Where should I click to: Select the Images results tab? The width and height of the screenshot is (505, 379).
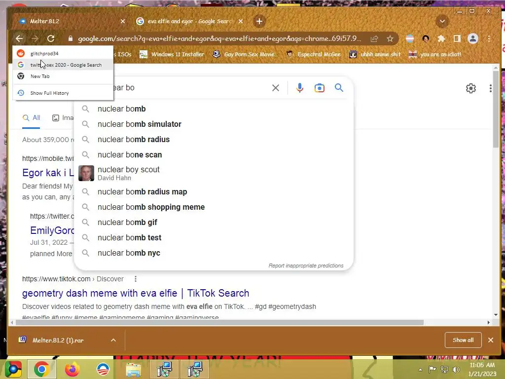(x=63, y=118)
